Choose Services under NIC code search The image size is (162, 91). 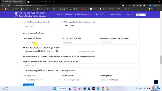coord(47,71)
